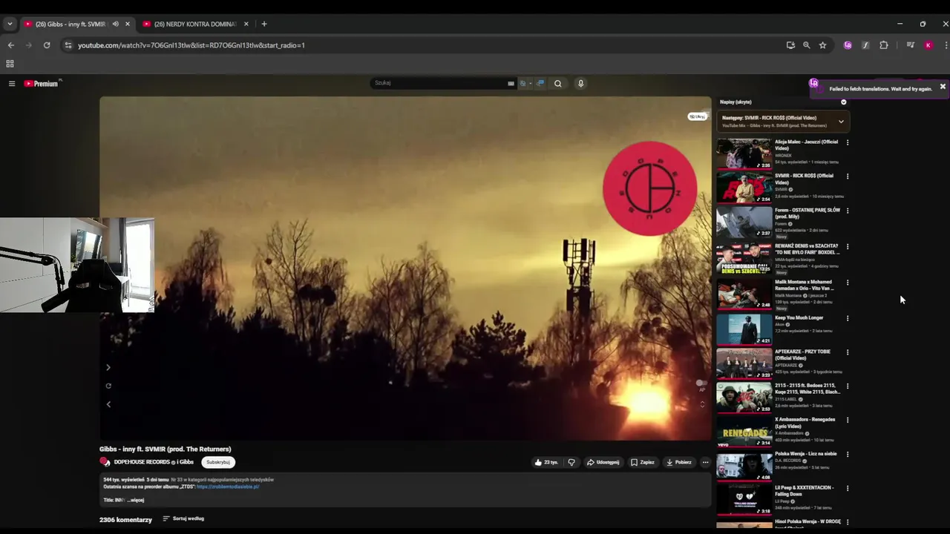Open the K profile avatar
The image size is (950, 534).
(928, 45)
